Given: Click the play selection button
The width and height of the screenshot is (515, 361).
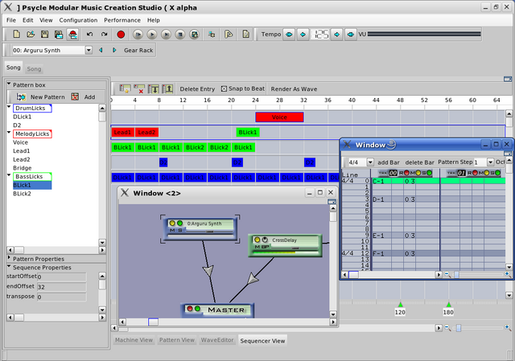Looking at the screenshot, I should [167, 34].
